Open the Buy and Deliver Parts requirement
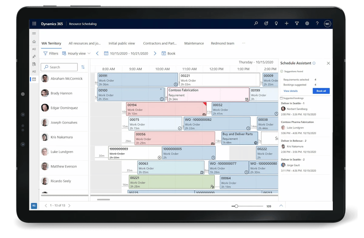 [240, 138]
